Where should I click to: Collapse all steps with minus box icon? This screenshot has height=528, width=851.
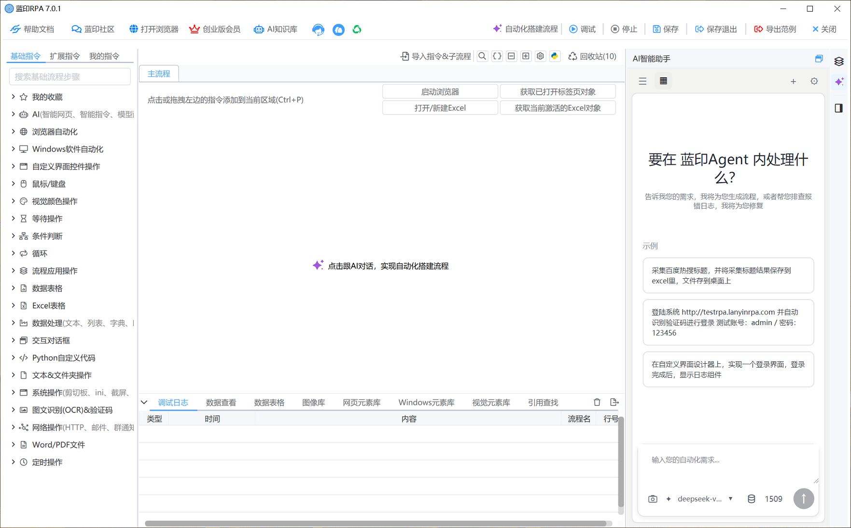pyautogui.click(x=511, y=56)
